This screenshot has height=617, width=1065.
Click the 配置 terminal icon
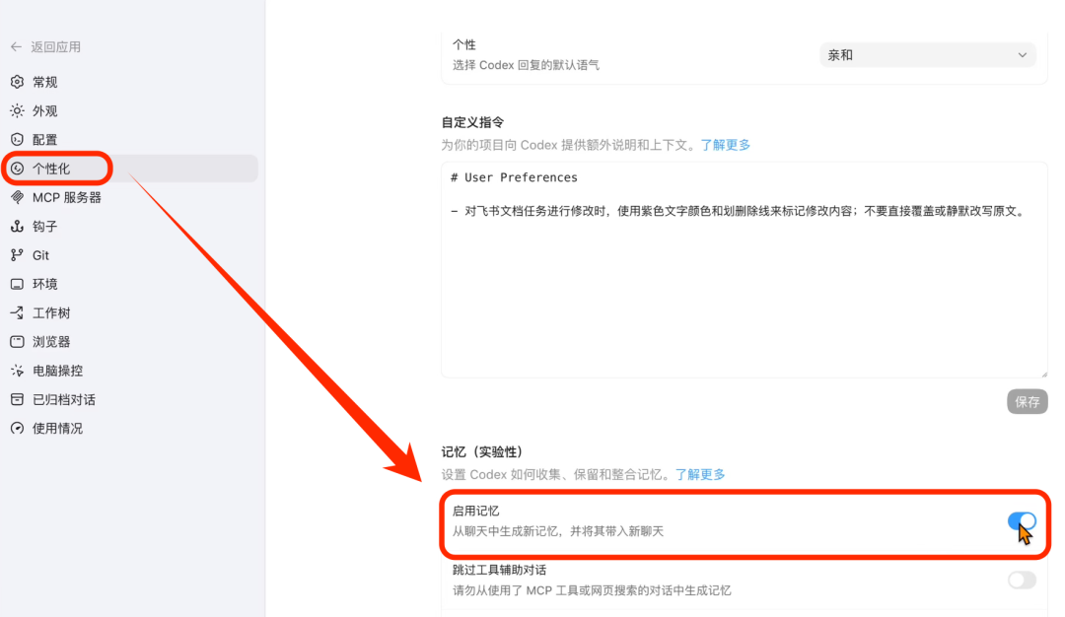coord(17,140)
